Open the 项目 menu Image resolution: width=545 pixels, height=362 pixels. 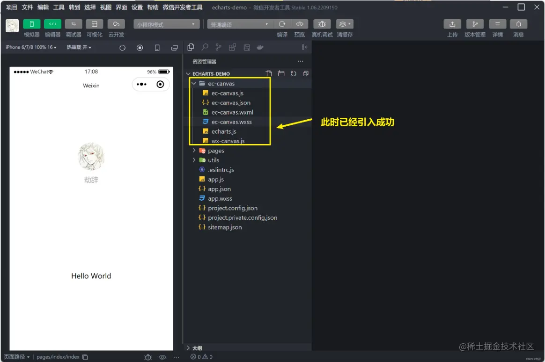point(11,7)
